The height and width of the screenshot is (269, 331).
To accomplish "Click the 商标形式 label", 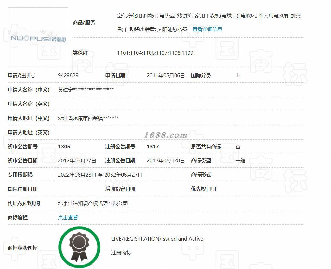I will (201, 175).
